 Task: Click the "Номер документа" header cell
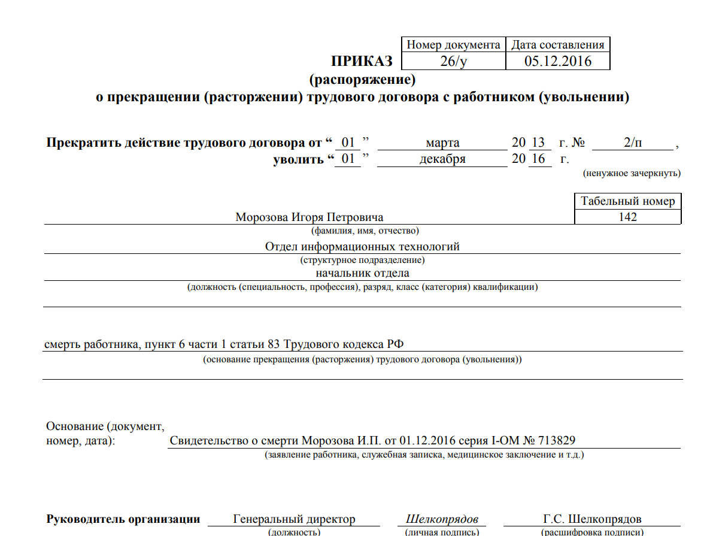click(453, 45)
